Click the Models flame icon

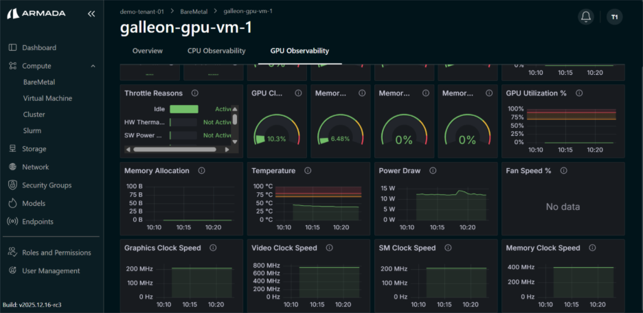(x=12, y=203)
